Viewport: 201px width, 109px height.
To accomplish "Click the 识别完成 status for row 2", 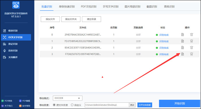I will point(164,48).
